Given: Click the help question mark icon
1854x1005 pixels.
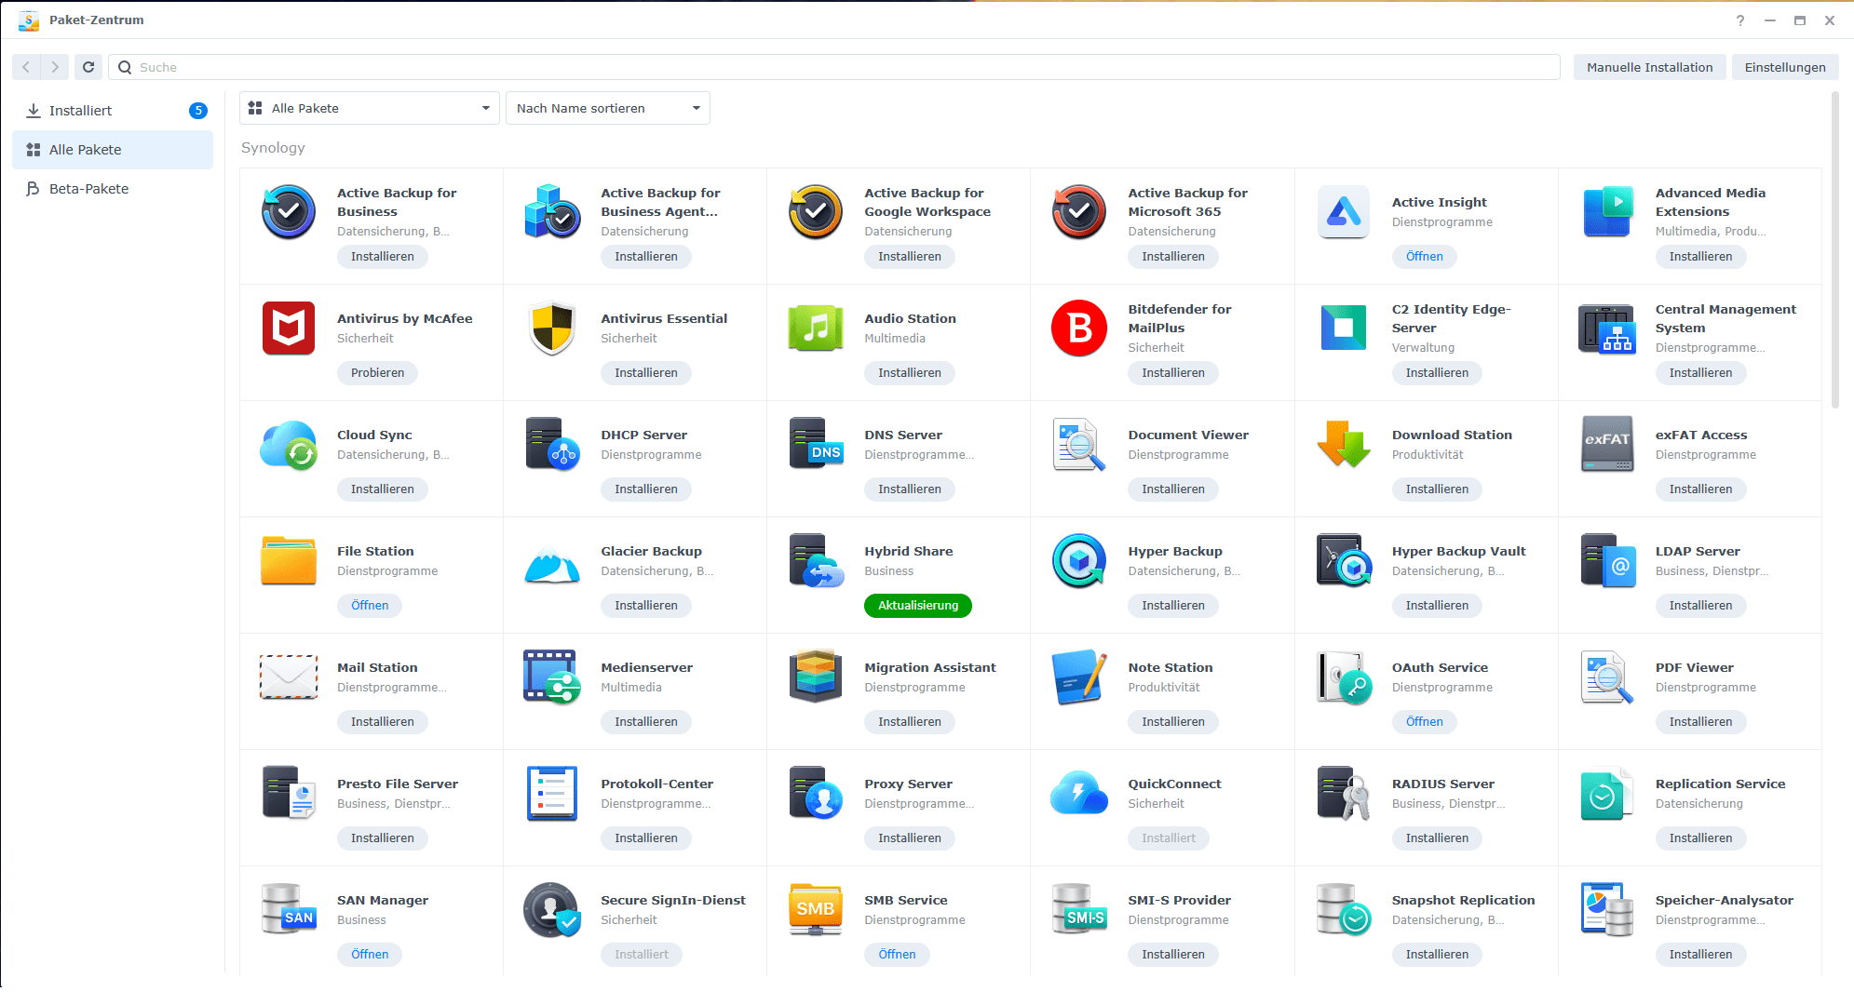Looking at the screenshot, I should pos(1740,20).
